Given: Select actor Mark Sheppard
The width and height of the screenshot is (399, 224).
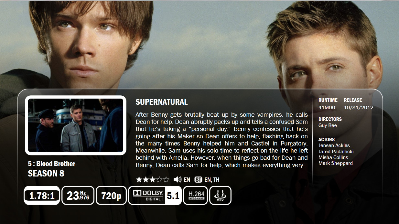Looking at the screenshot, I should click(336, 163).
